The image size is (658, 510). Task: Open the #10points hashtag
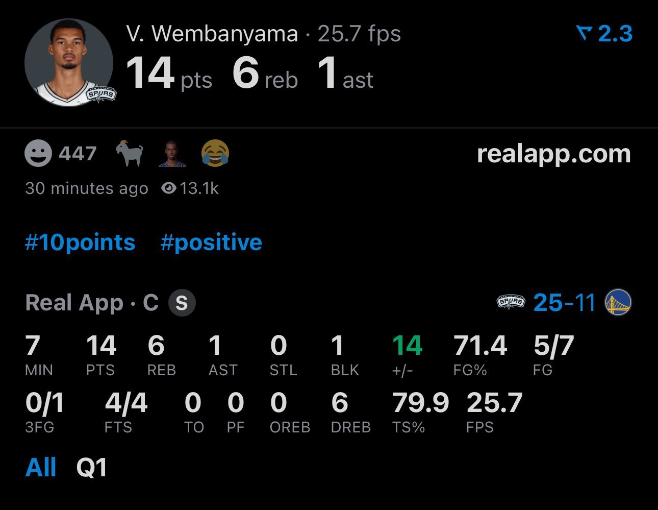[80, 242]
